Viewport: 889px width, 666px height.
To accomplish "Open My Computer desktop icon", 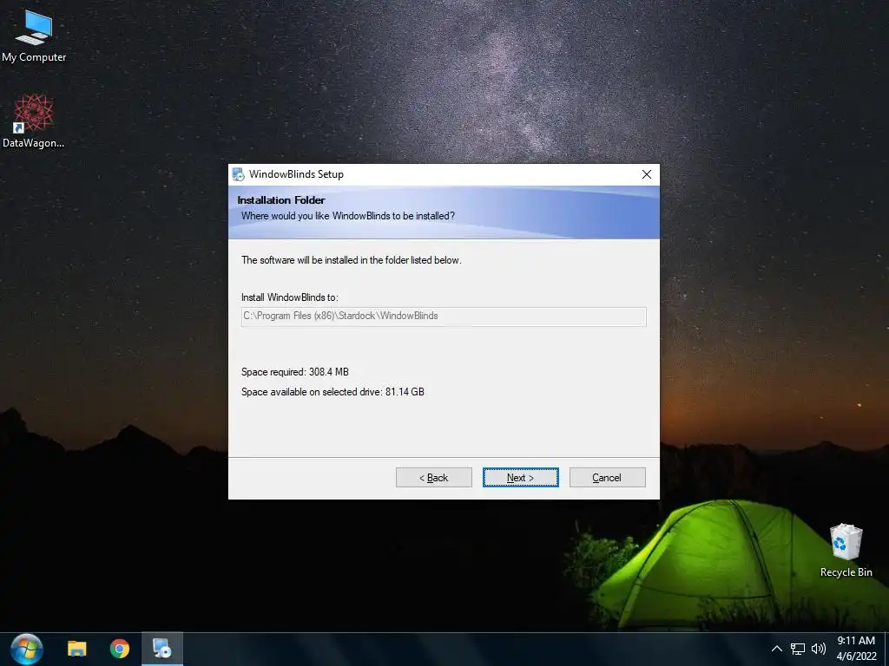I will tap(34, 35).
